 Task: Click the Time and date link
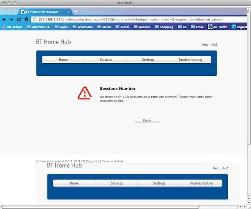click(113, 161)
